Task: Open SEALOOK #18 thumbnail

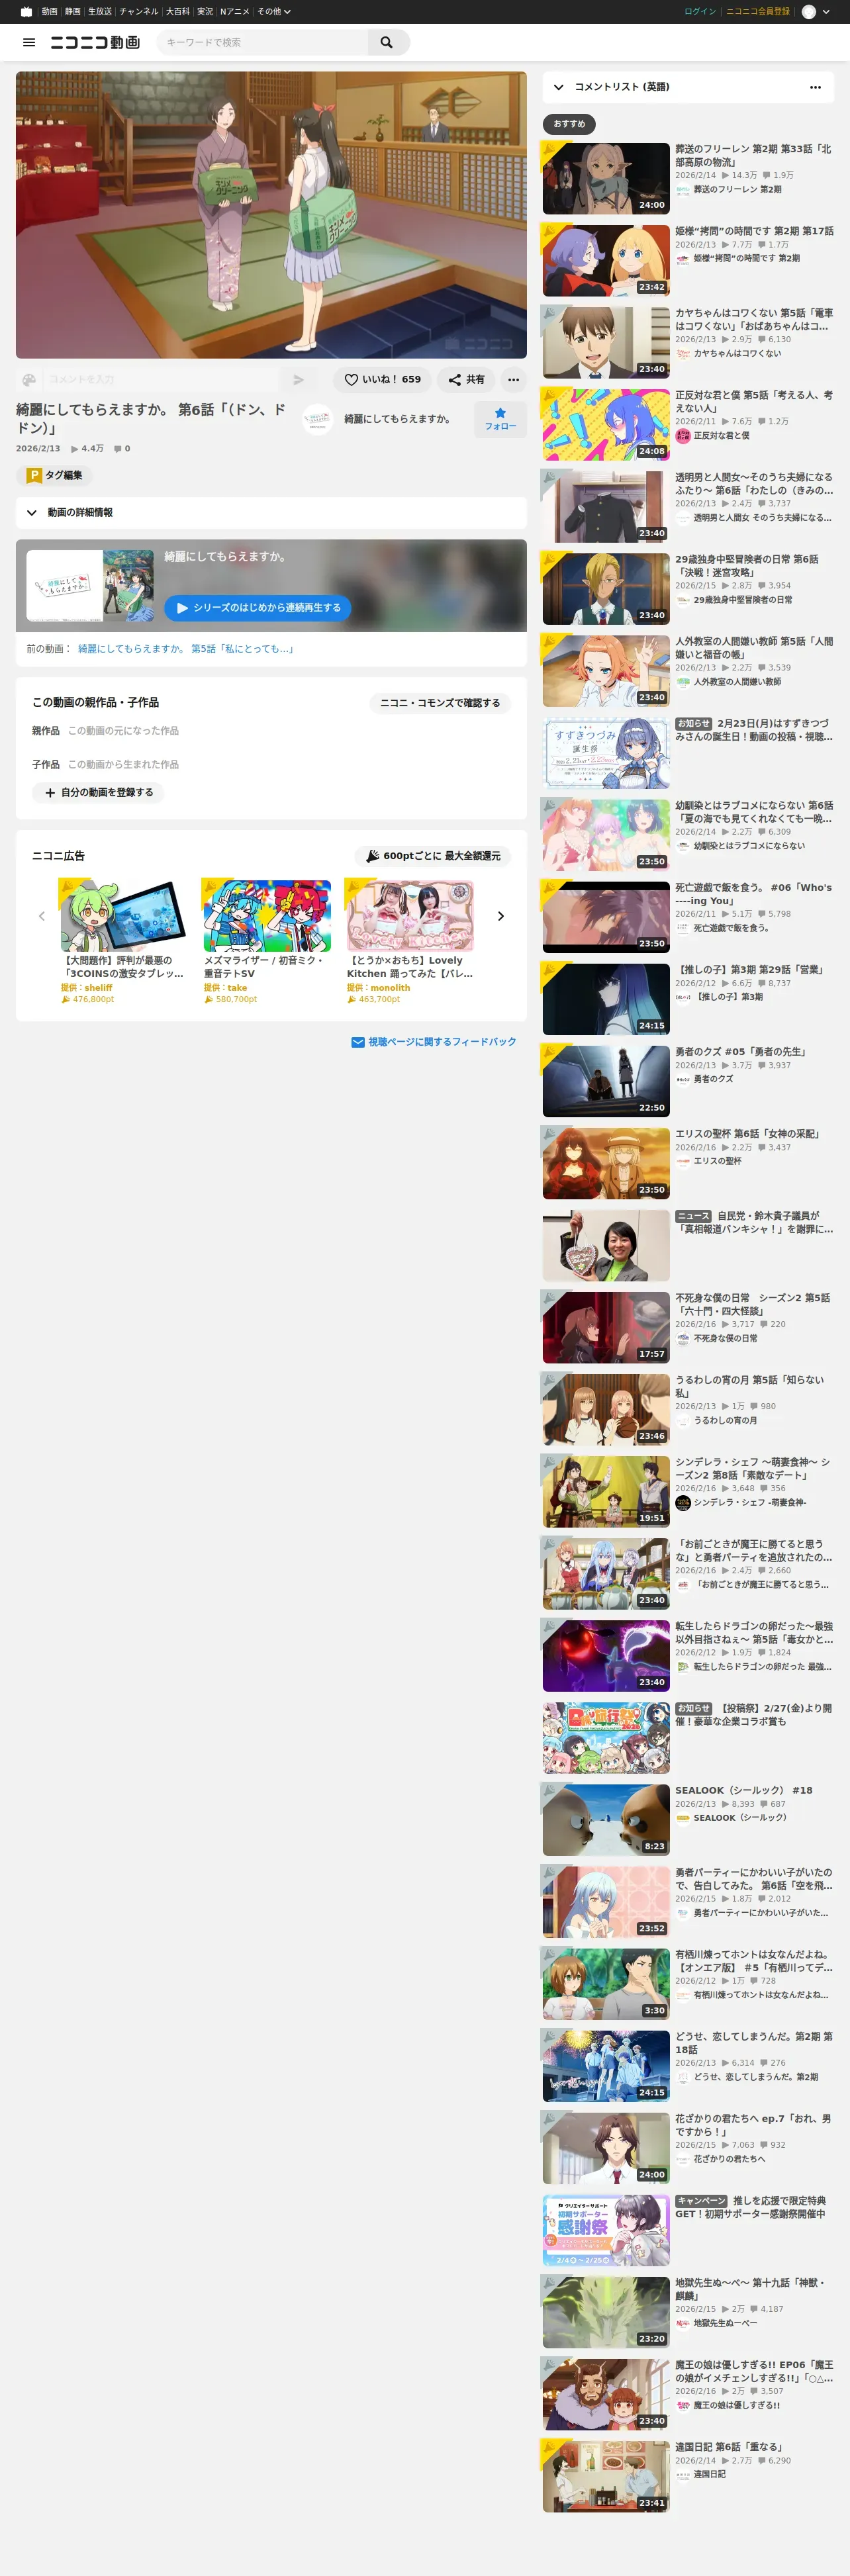Action: pyautogui.click(x=606, y=1820)
